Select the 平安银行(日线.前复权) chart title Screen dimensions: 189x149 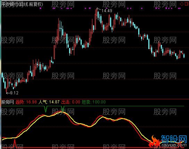point(23,5)
